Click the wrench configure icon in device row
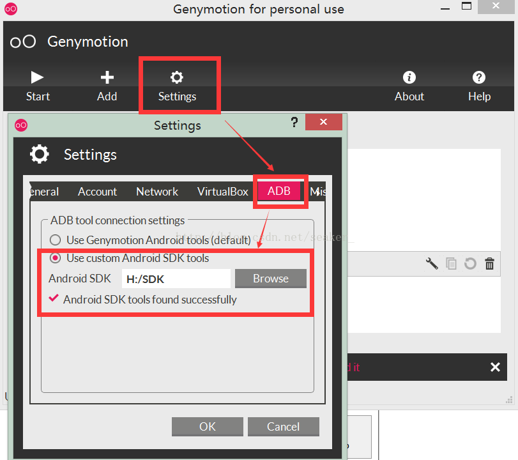This screenshot has height=460, width=518. (432, 264)
